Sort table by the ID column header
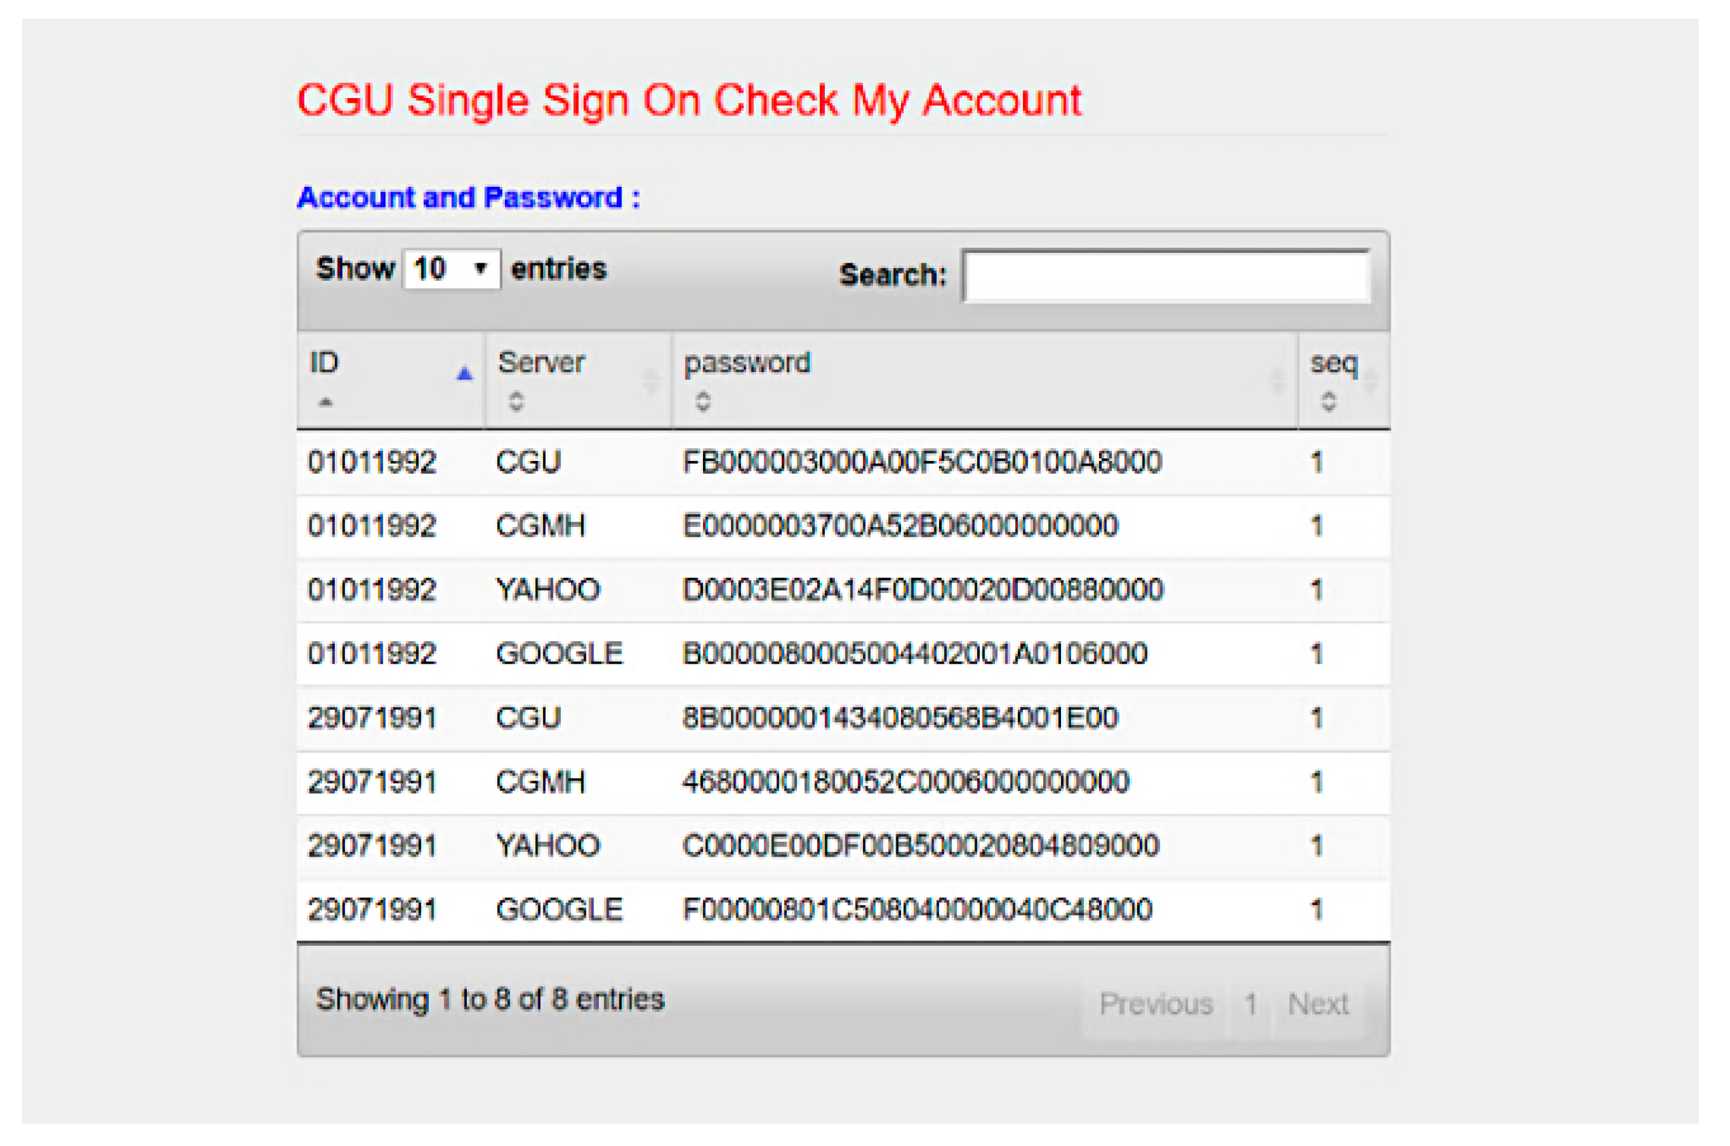Screen dimensions: 1730x1146 pos(324,364)
